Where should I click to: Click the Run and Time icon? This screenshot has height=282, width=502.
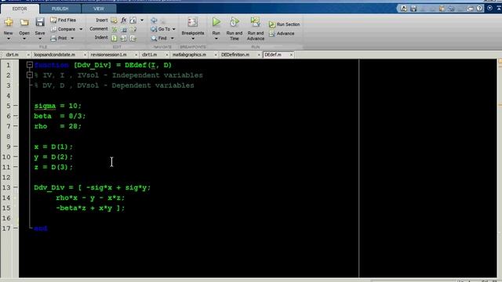pos(235,22)
